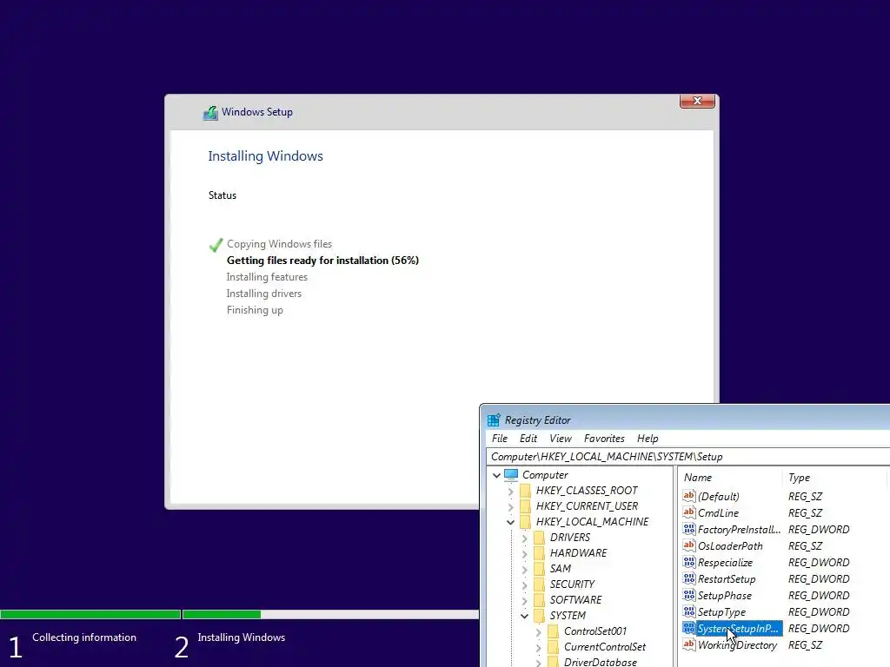Click the Finishing up status line
This screenshot has height=667, width=890.
(255, 310)
